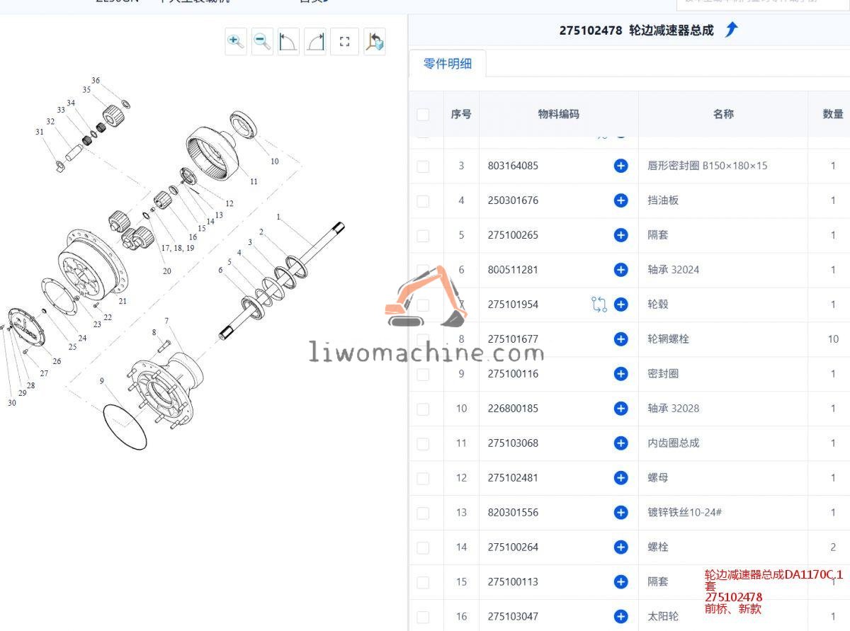The height and width of the screenshot is (631, 850).
Task: Select part name 挡油板
Action: 663,200
